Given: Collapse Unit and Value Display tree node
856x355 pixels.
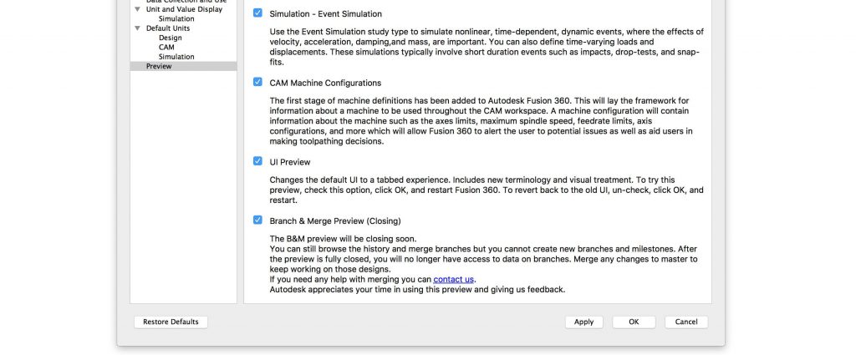Looking at the screenshot, I should tap(138, 9).
